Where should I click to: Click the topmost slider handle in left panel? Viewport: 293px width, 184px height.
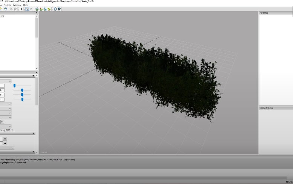coord(14,86)
